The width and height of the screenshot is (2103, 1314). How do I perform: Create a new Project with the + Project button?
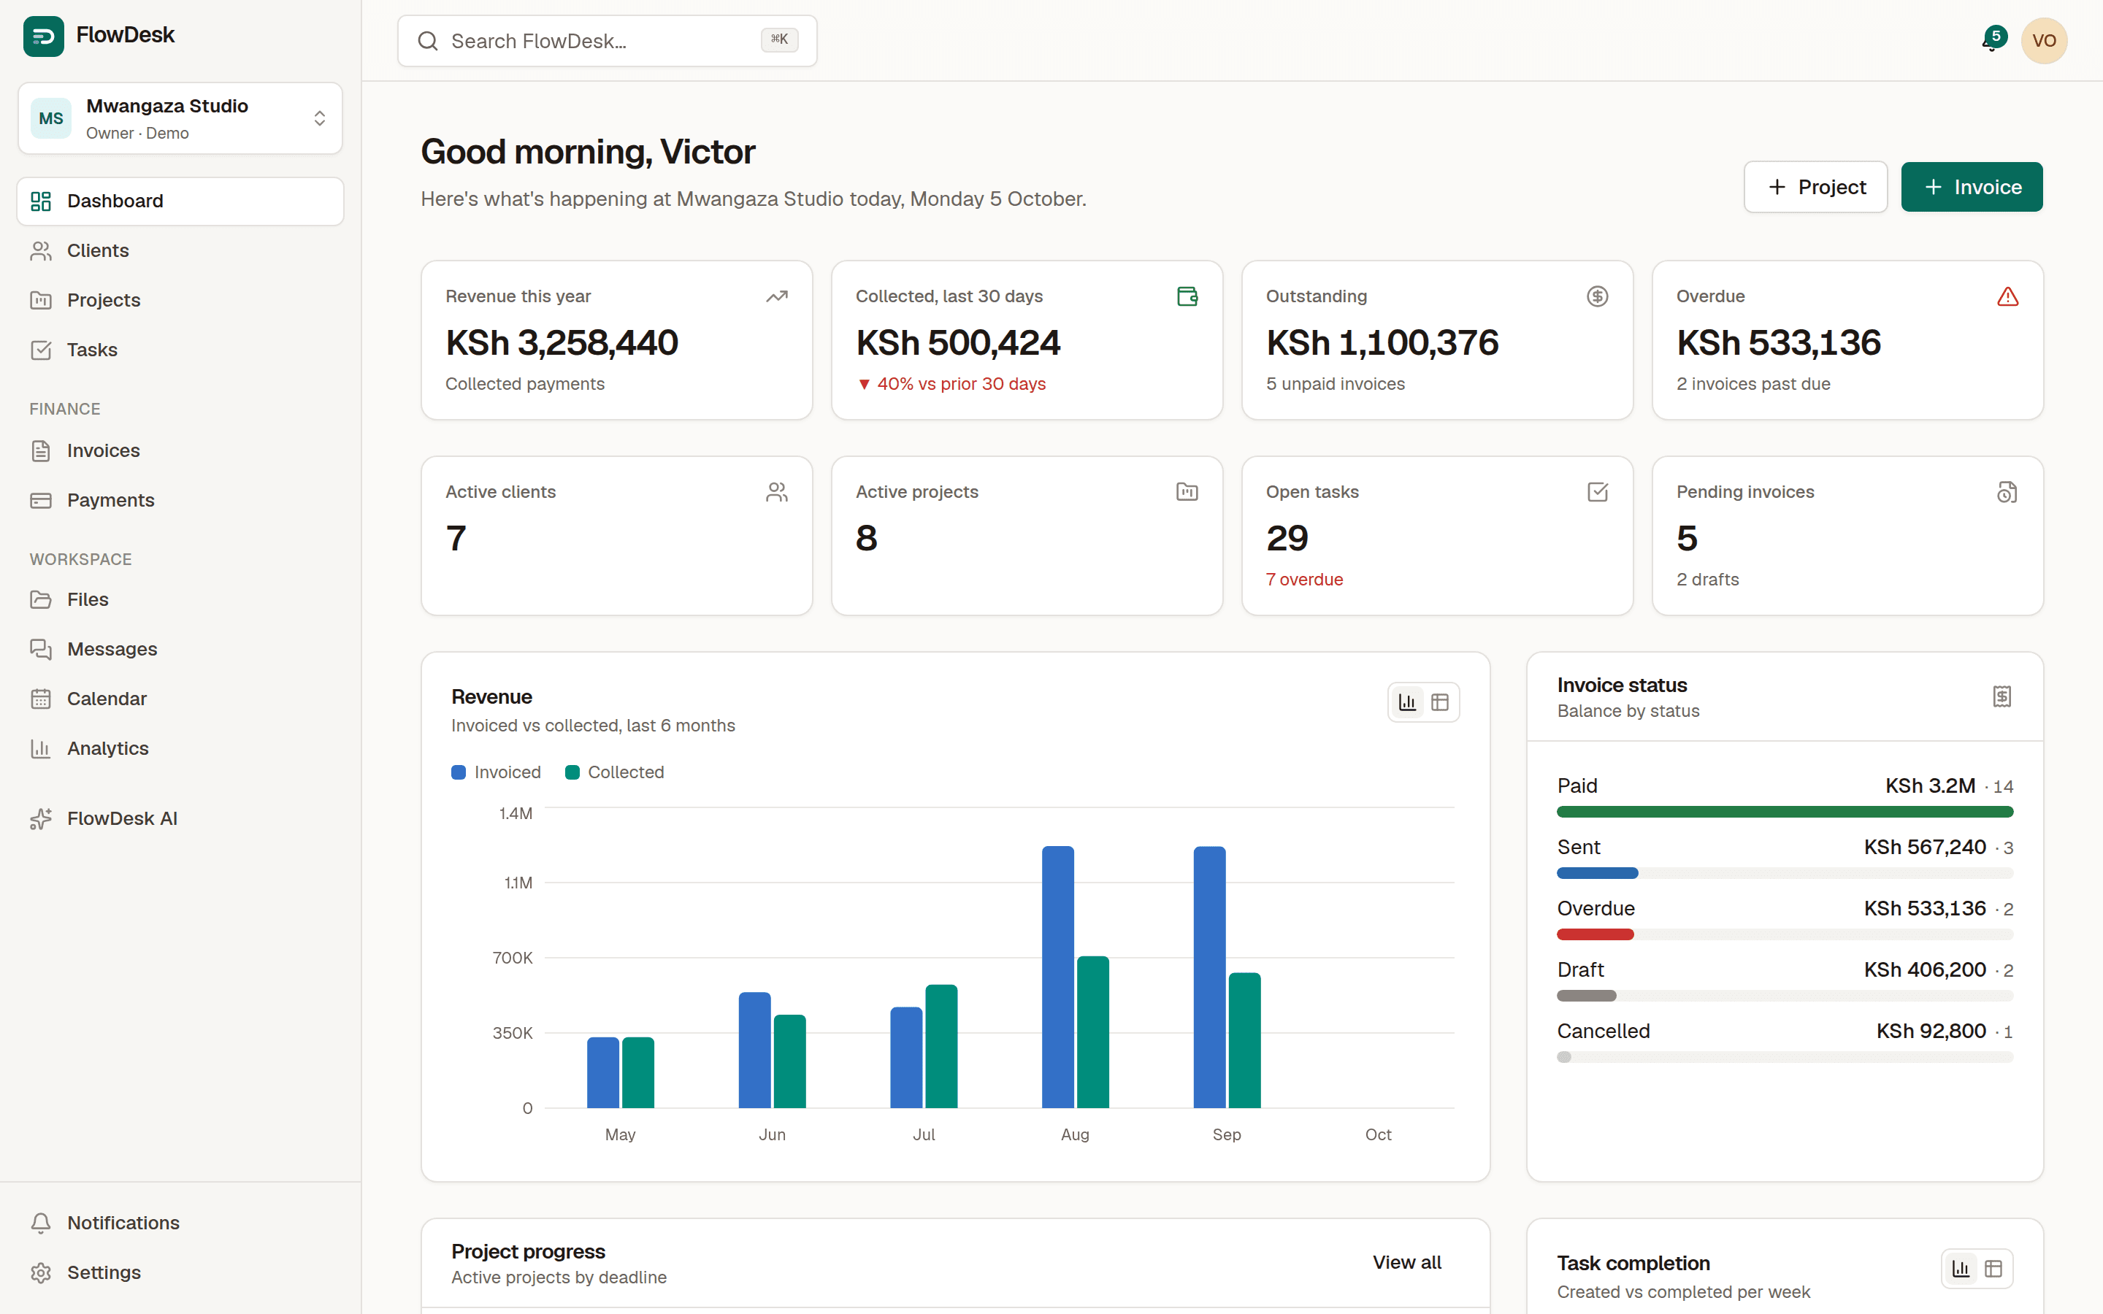coord(1815,187)
